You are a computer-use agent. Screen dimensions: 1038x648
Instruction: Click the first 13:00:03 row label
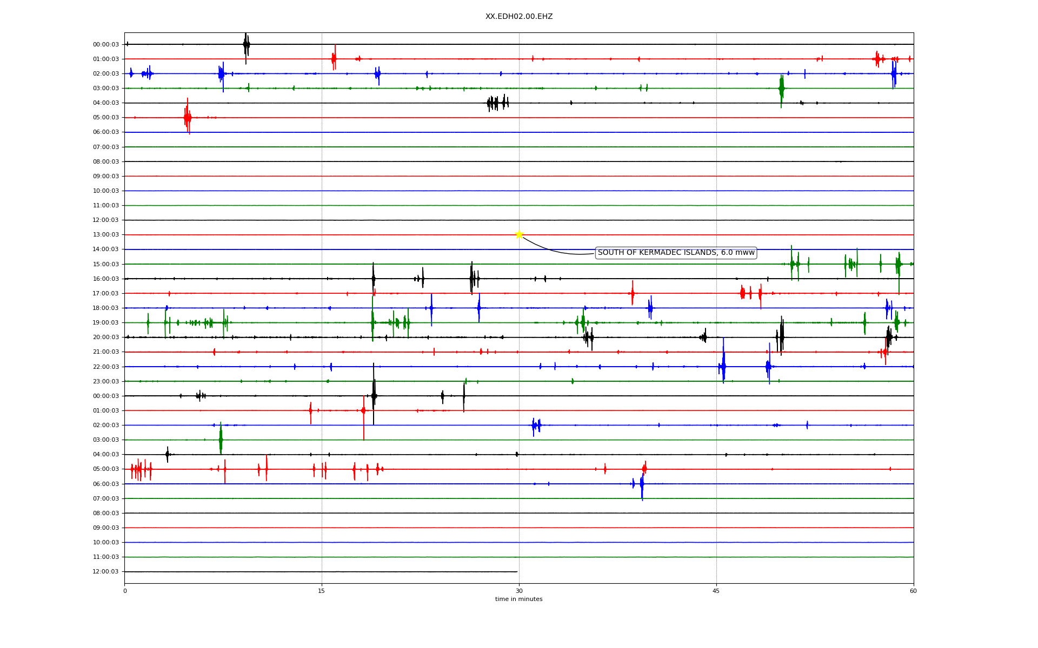click(x=106, y=235)
